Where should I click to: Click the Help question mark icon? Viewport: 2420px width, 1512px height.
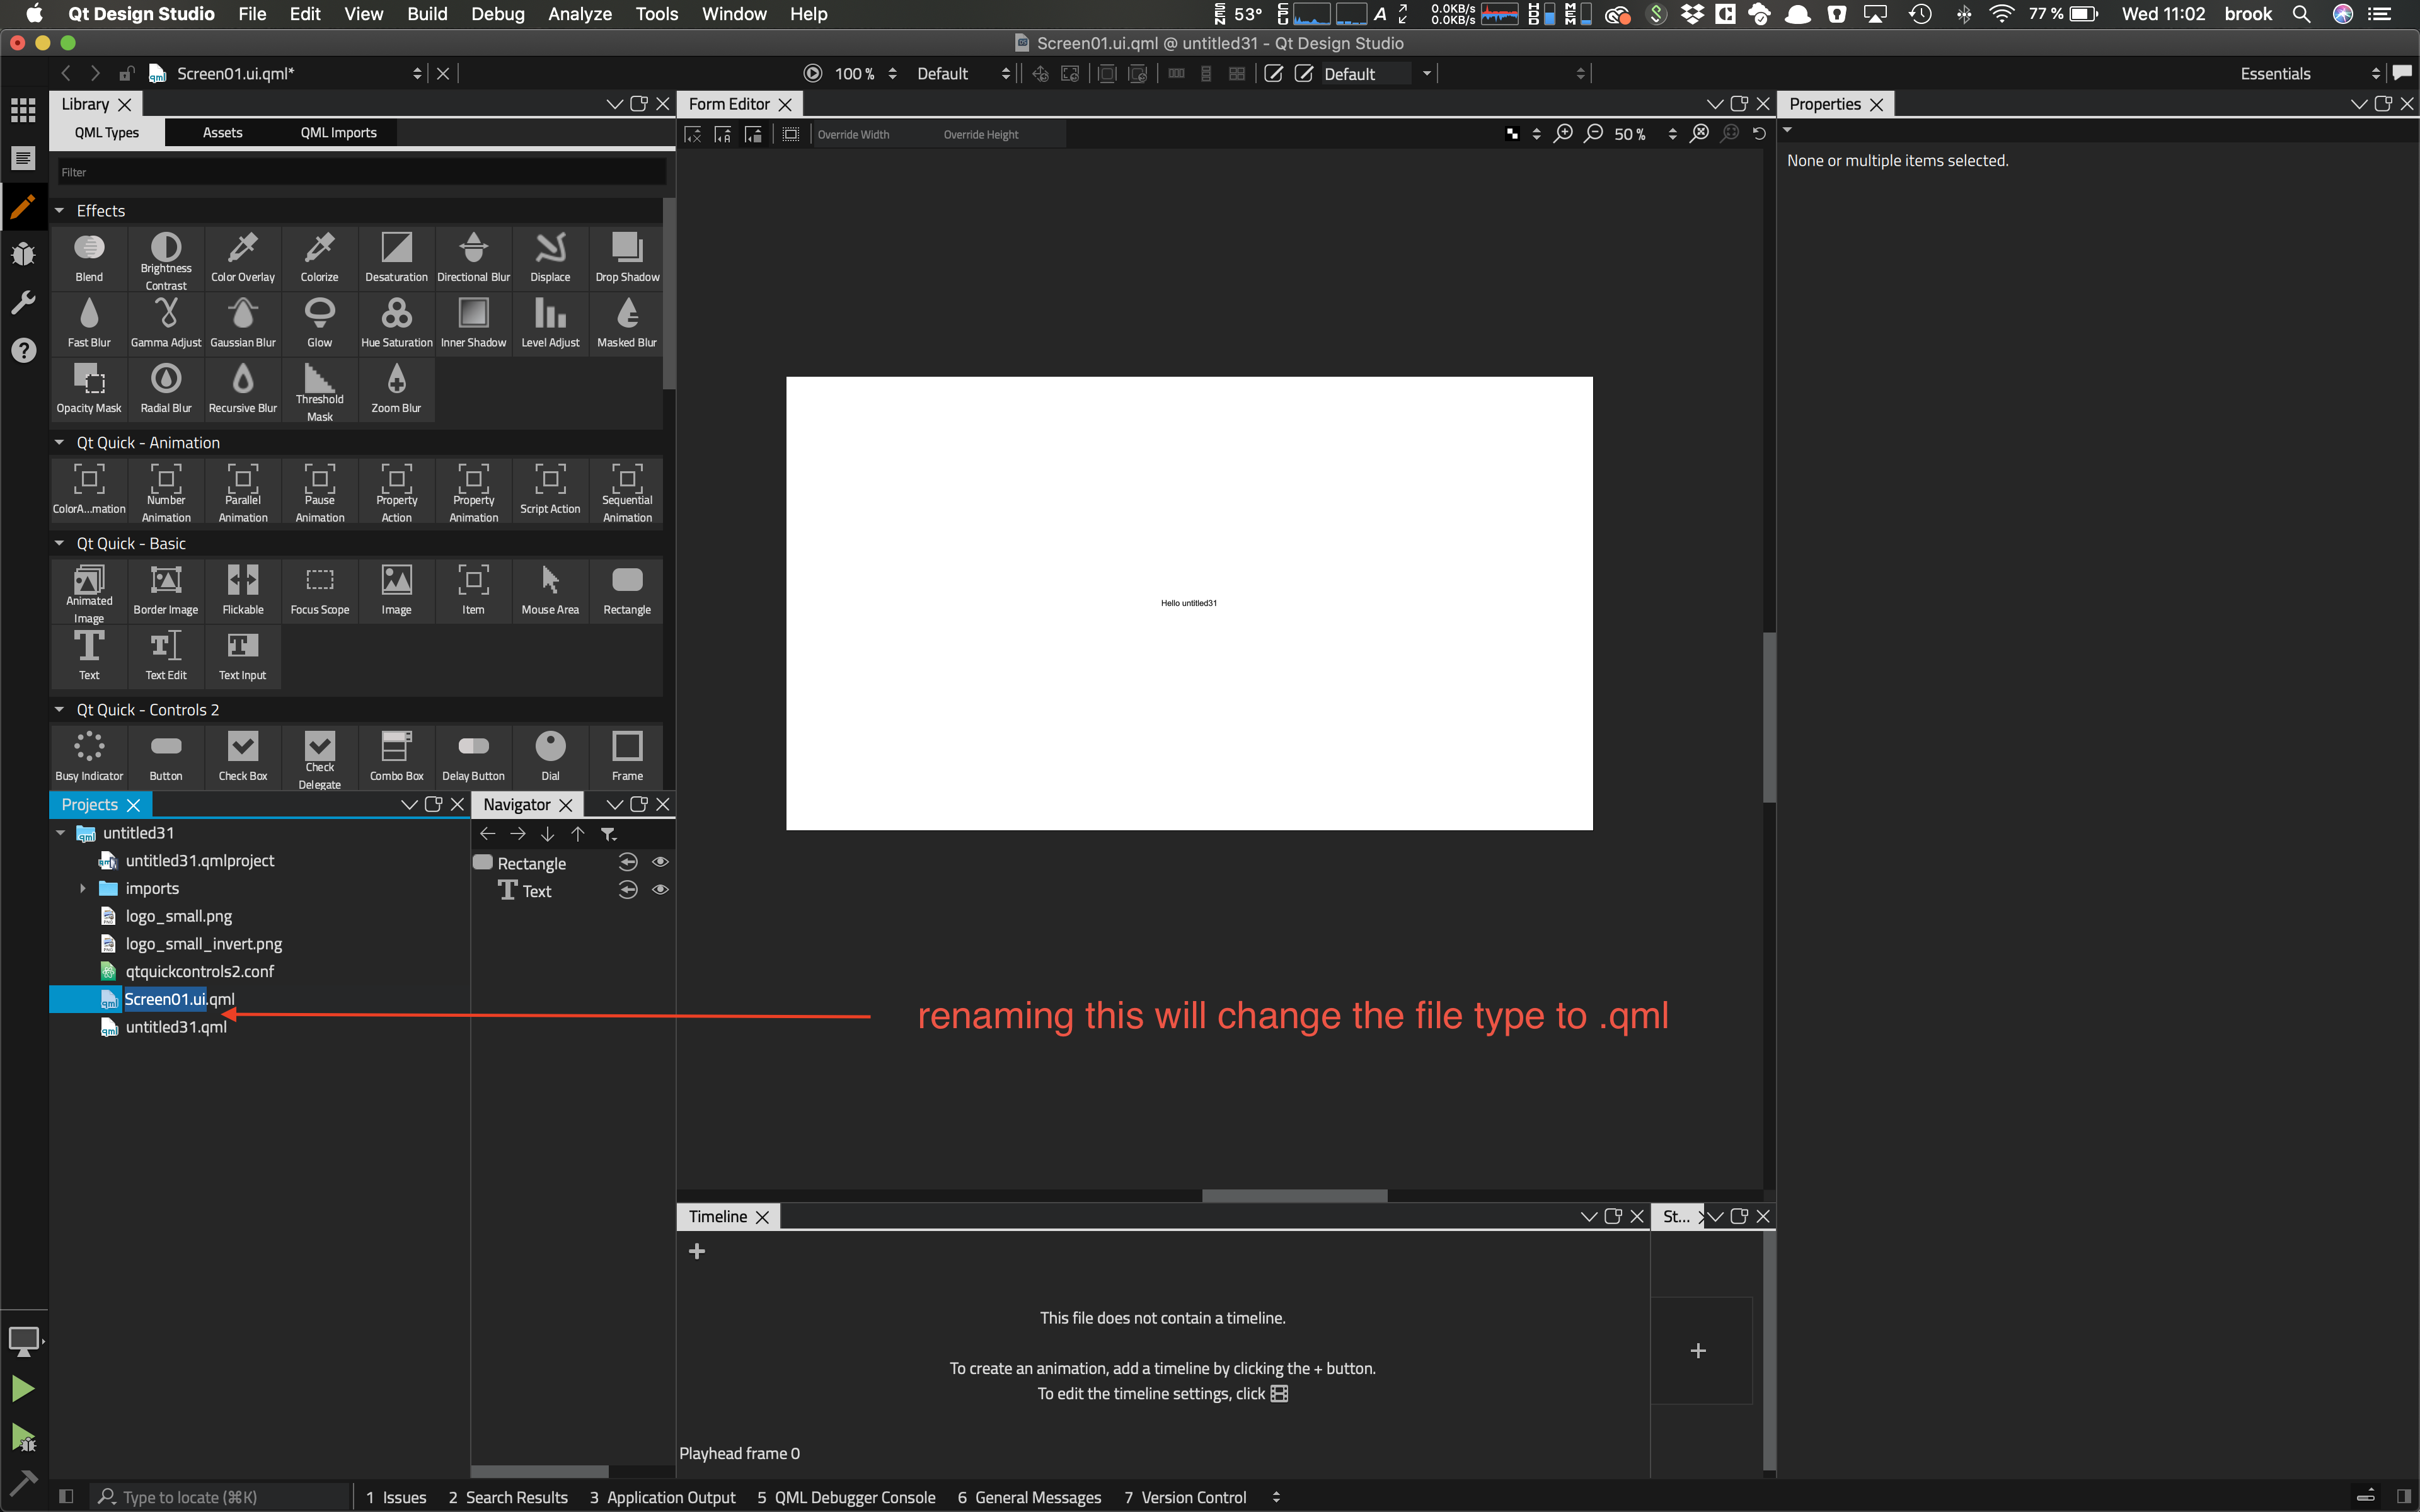tap(23, 350)
